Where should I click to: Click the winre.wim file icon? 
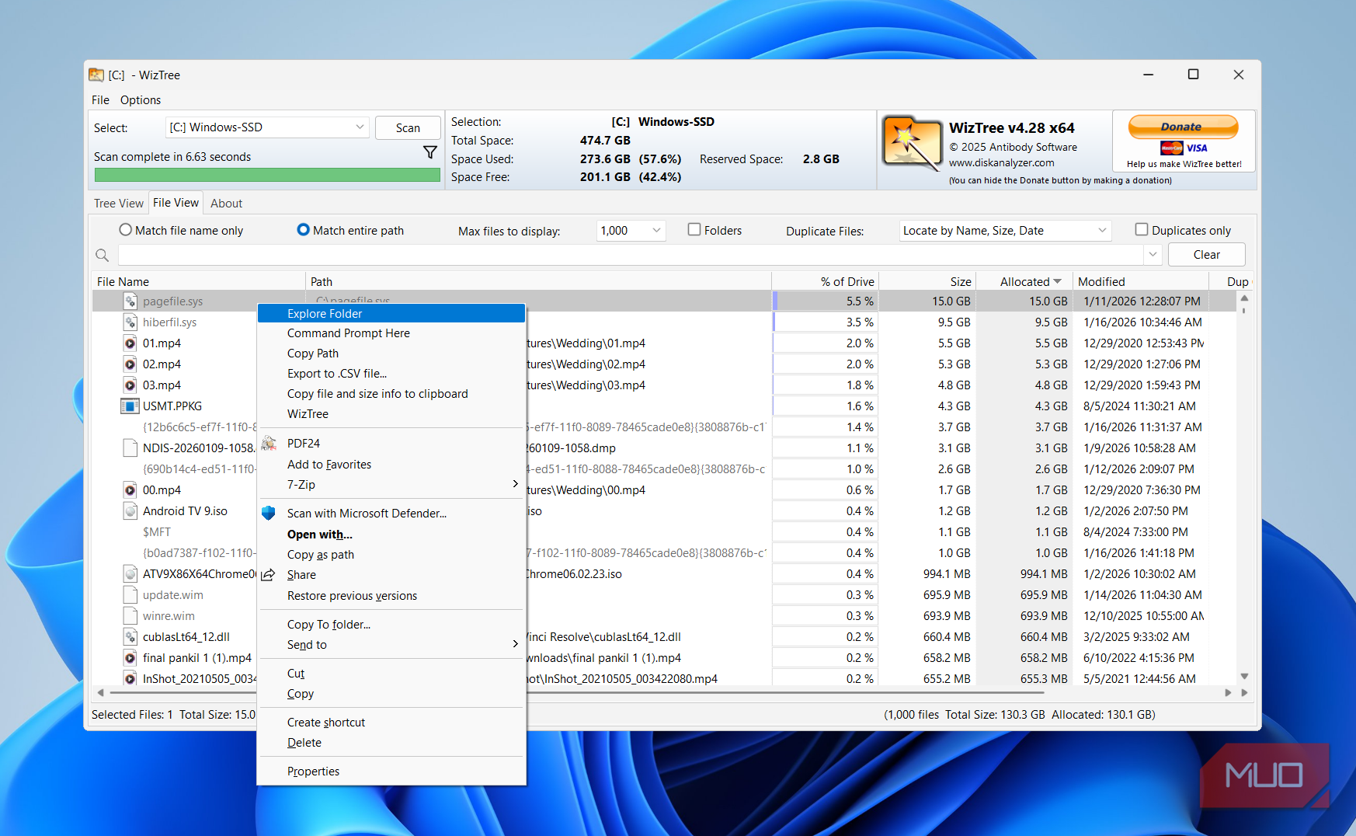(x=130, y=615)
